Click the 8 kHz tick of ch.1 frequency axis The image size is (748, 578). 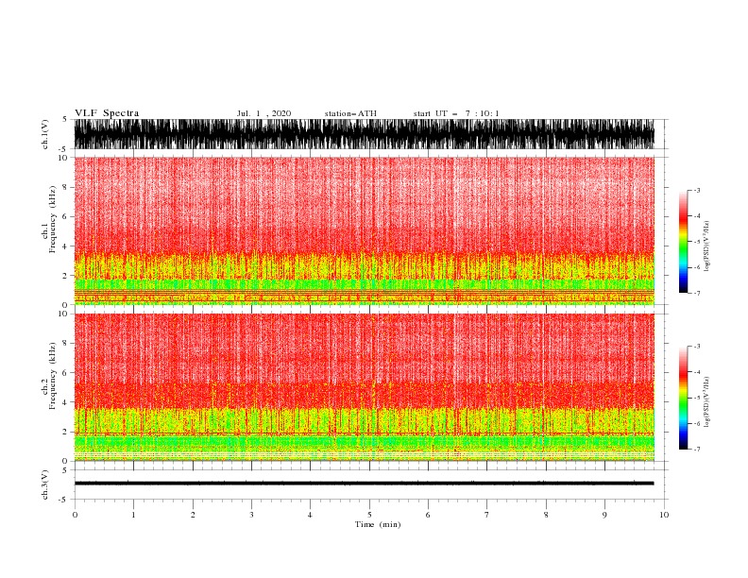(x=66, y=187)
